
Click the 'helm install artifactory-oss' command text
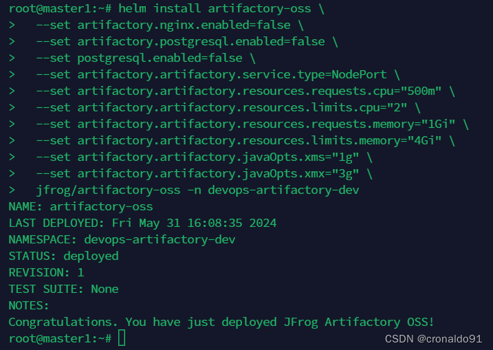coord(215,8)
